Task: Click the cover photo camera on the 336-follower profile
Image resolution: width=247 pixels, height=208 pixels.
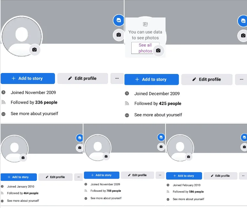Action: 119,35
